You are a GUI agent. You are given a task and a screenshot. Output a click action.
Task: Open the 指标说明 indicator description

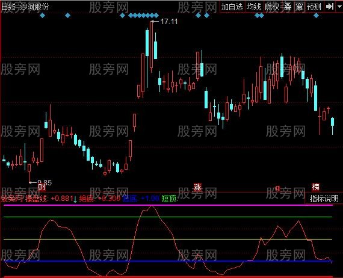pyautogui.click(x=324, y=199)
